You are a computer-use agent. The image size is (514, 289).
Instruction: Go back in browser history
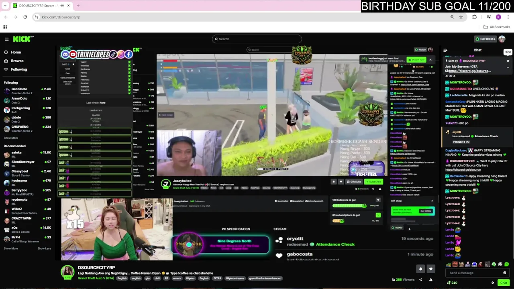(6, 17)
